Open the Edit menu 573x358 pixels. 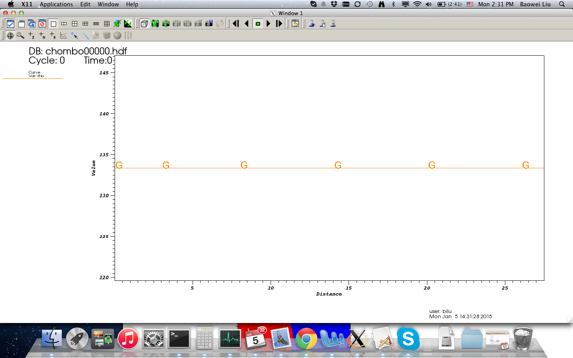pyautogui.click(x=86, y=4)
